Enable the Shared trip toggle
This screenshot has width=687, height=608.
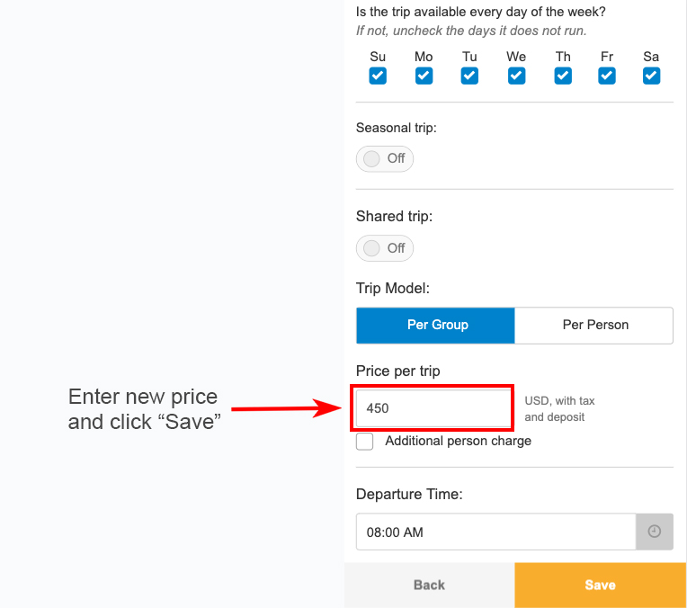click(385, 248)
